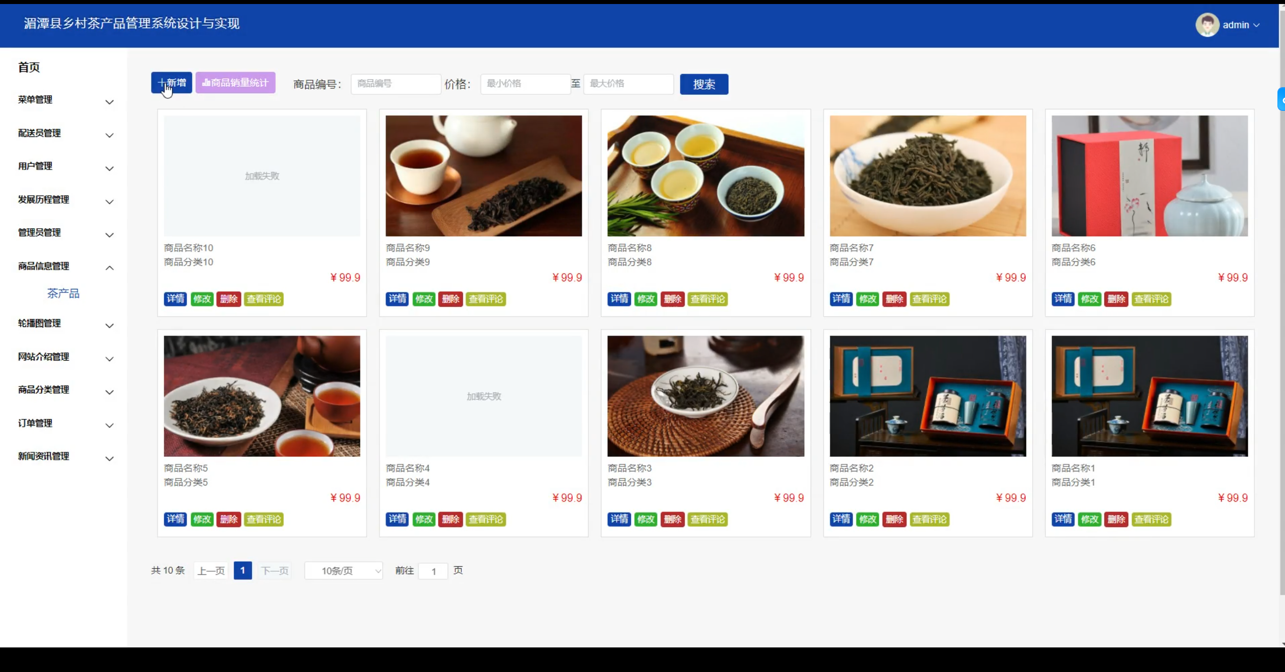The width and height of the screenshot is (1285, 672).
Task: Click 删除 for 商品名称5
Action: (x=228, y=520)
